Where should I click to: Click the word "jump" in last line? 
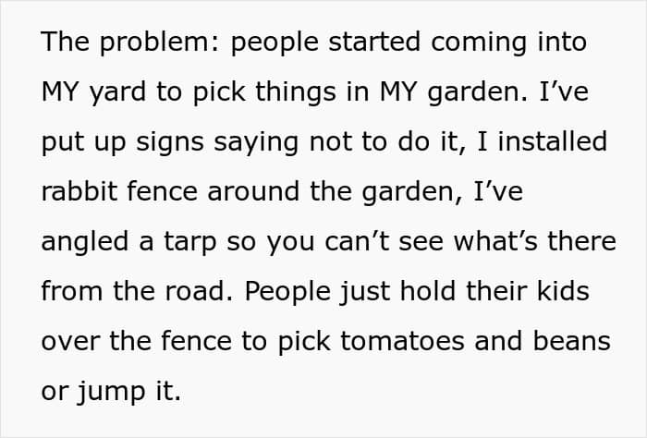pos(111,392)
